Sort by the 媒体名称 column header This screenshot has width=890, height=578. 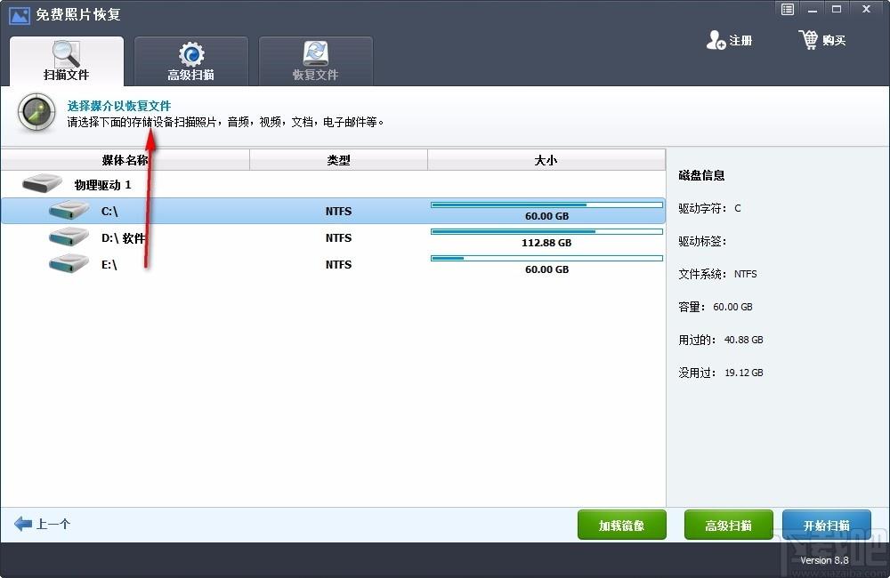point(125,160)
